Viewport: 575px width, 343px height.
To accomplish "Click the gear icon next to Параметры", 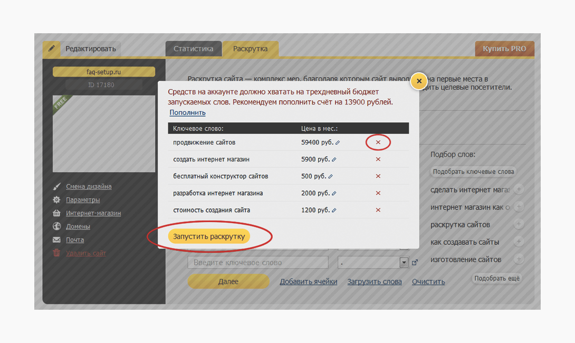I will 56,199.
